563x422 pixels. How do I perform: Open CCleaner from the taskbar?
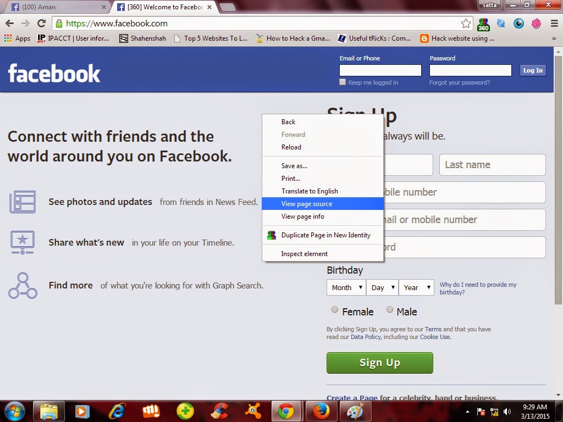(219, 411)
